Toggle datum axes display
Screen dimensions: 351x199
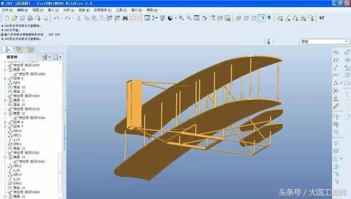pos(288,18)
